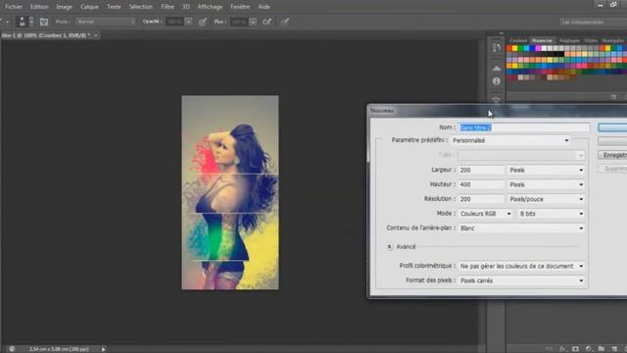Viewport: 627px width, 353px height.
Task: Switch to the Styles panel tab
Action: click(591, 41)
